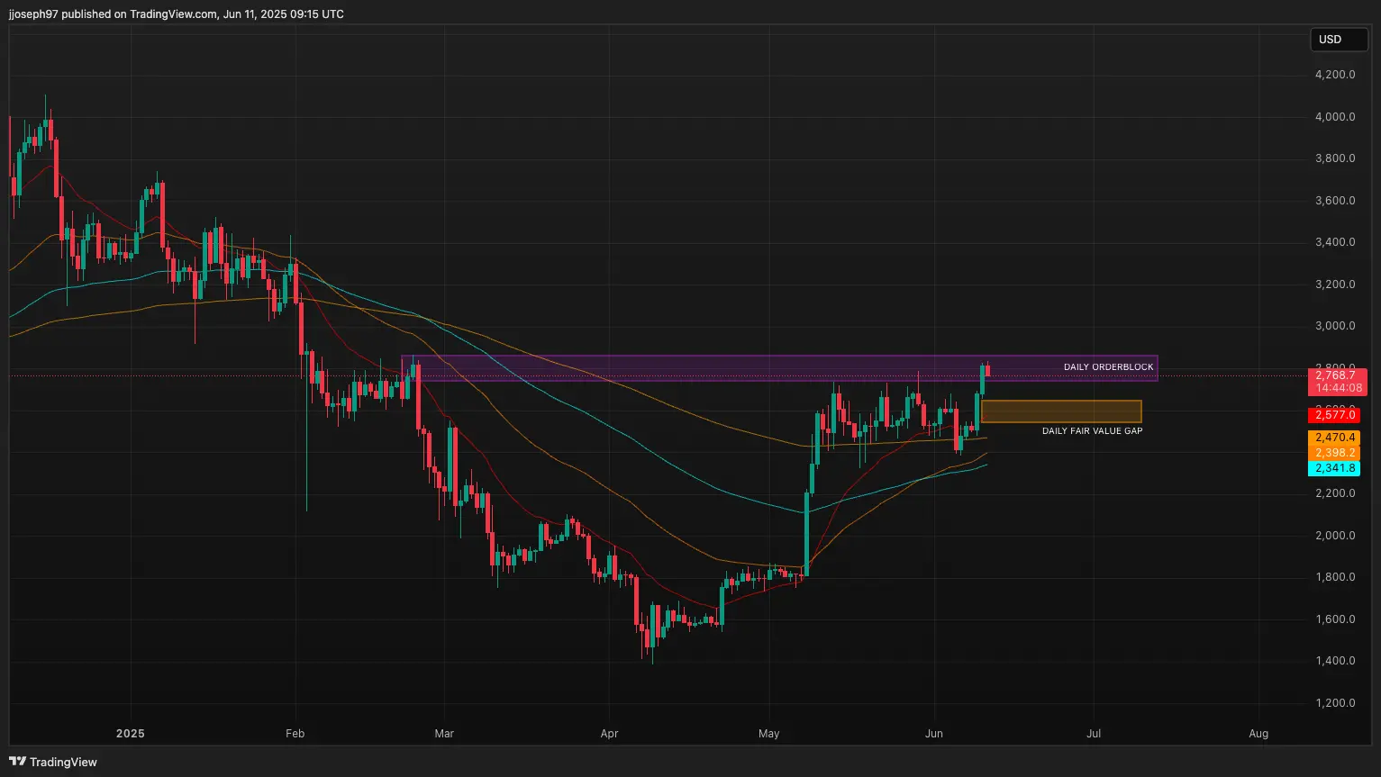Click the 4,200.0 value on the price scale

[1336, 75]
